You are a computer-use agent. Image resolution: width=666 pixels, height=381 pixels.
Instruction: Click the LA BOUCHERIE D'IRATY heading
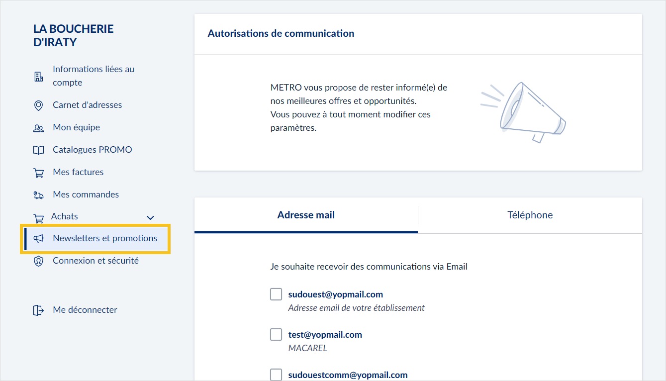pyautogui.click(x=73, y=35)
